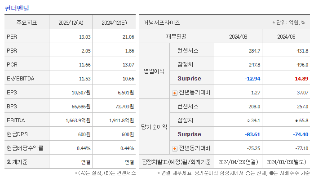Click 전년동기대비 value -77.10

[301, 148]
